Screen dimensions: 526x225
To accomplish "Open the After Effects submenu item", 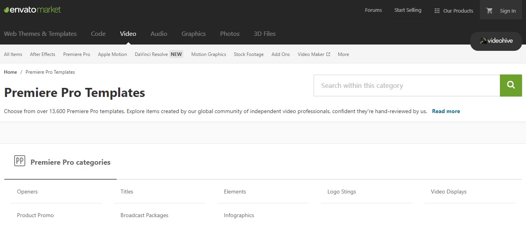I will click(43, 54).
